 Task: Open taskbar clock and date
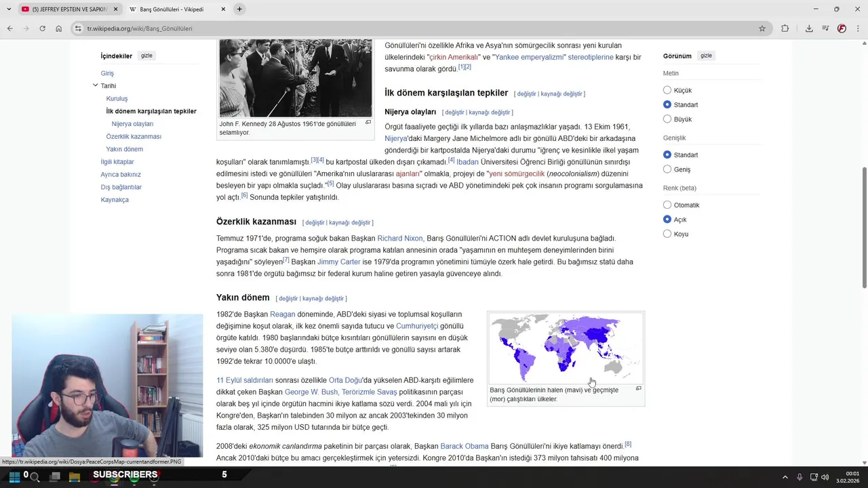(848, 477)
